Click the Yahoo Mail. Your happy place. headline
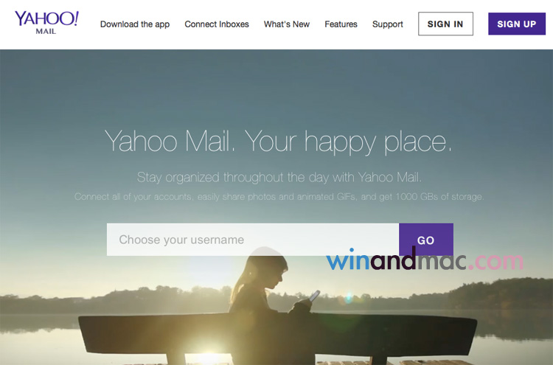 tap(278, 142)
